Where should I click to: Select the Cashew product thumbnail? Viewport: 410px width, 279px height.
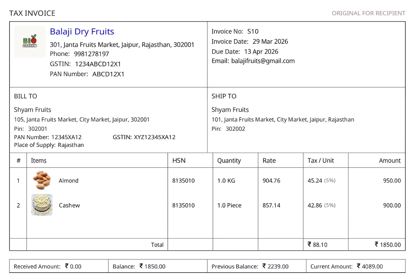(x=41, y=205)
